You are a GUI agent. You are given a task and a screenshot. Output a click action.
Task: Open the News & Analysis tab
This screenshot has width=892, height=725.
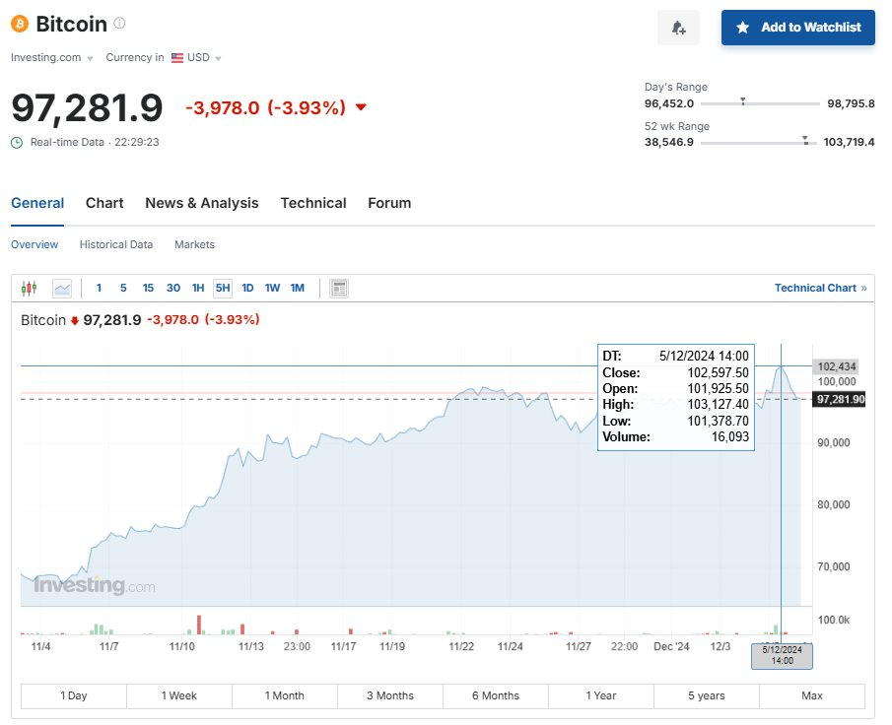coord(202,203)
